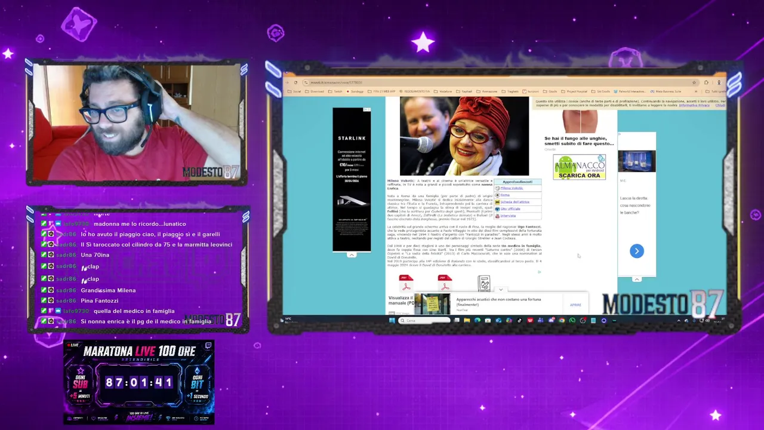Follow the Roma link in Approfondimenti

coord(505,195)
